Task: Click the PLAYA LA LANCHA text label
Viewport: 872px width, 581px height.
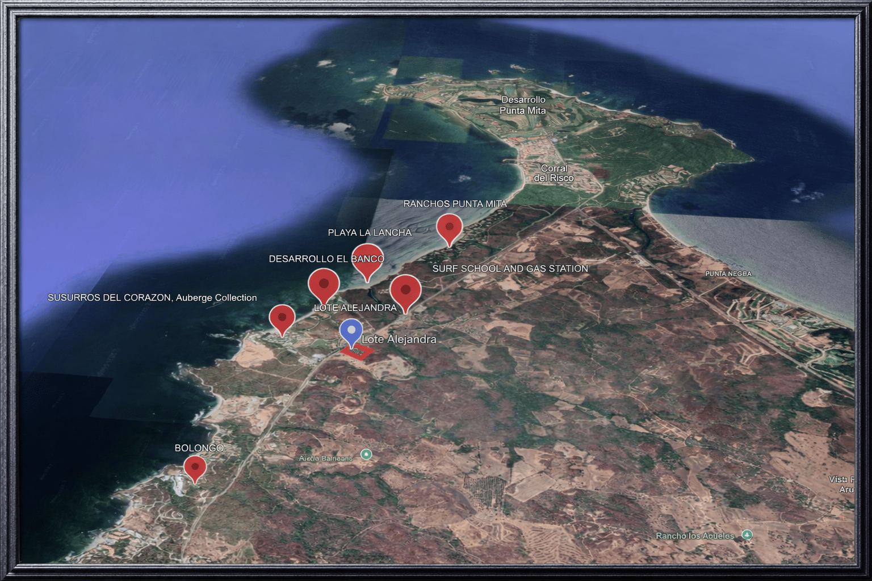Action: 370,233
